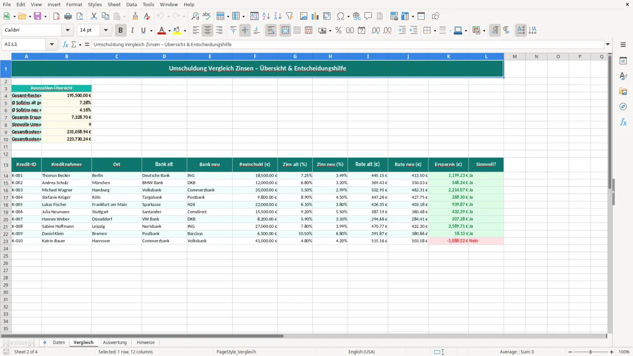This screenshot has height=356, width=633.
Task: Click the zoom slider in status bar
Action: point(590,352)
